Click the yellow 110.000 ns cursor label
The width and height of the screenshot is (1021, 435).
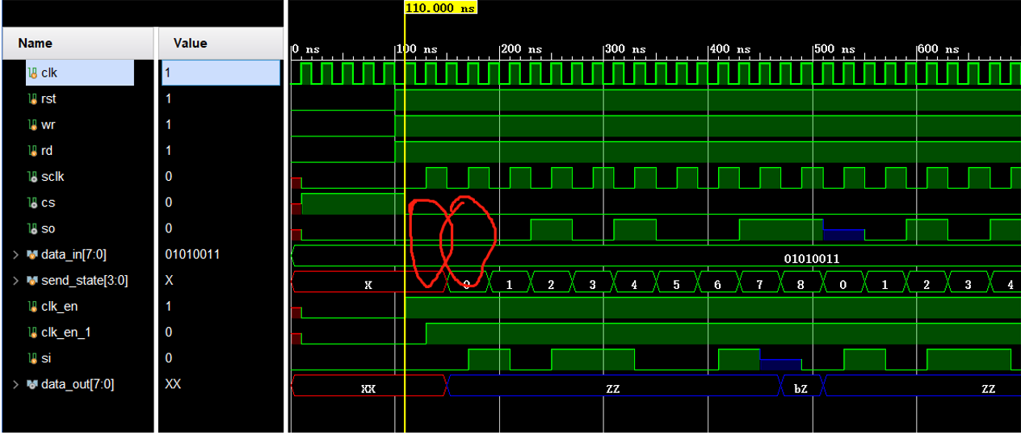click(441, 7)
